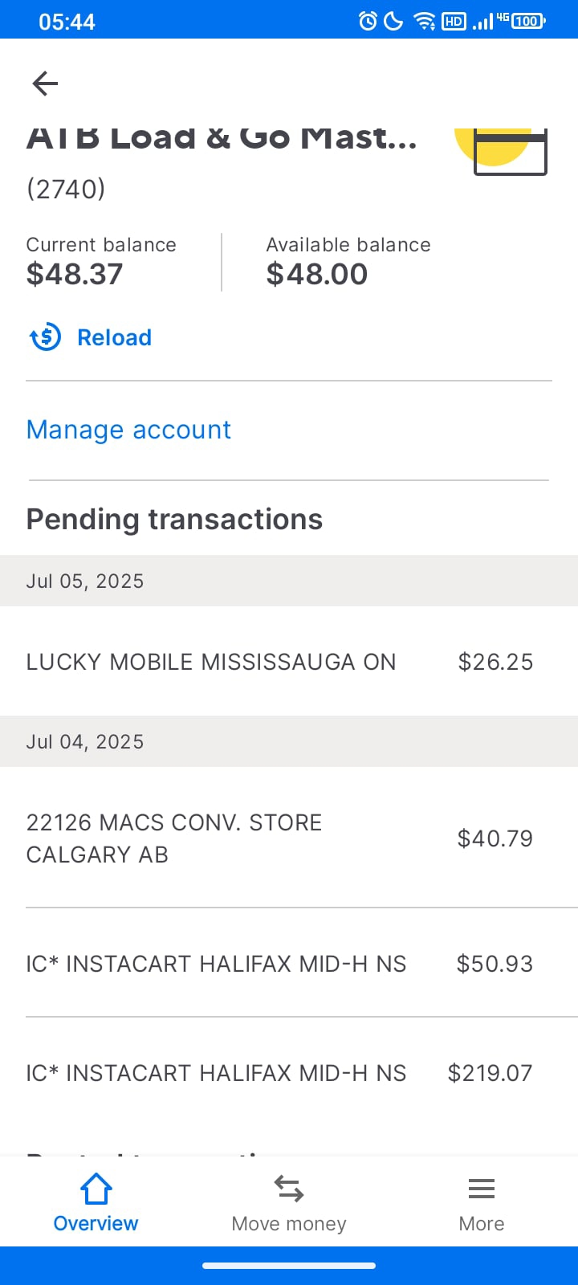This screenshot has width=578, height=1285.
Task: Tap the battery indicator in status bar
Action: point(527,21)
